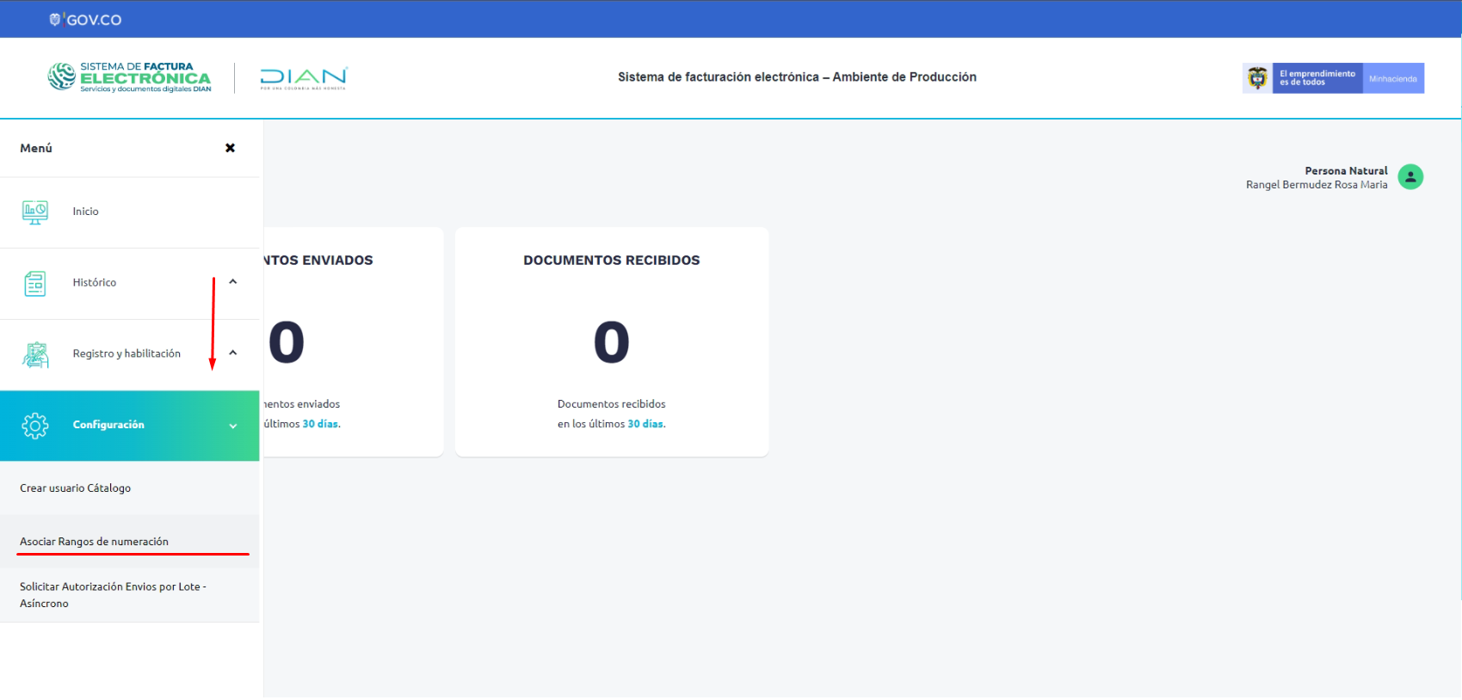Expand Registro y habilitación chevron
1462x700 pixels.
(232, 353)
